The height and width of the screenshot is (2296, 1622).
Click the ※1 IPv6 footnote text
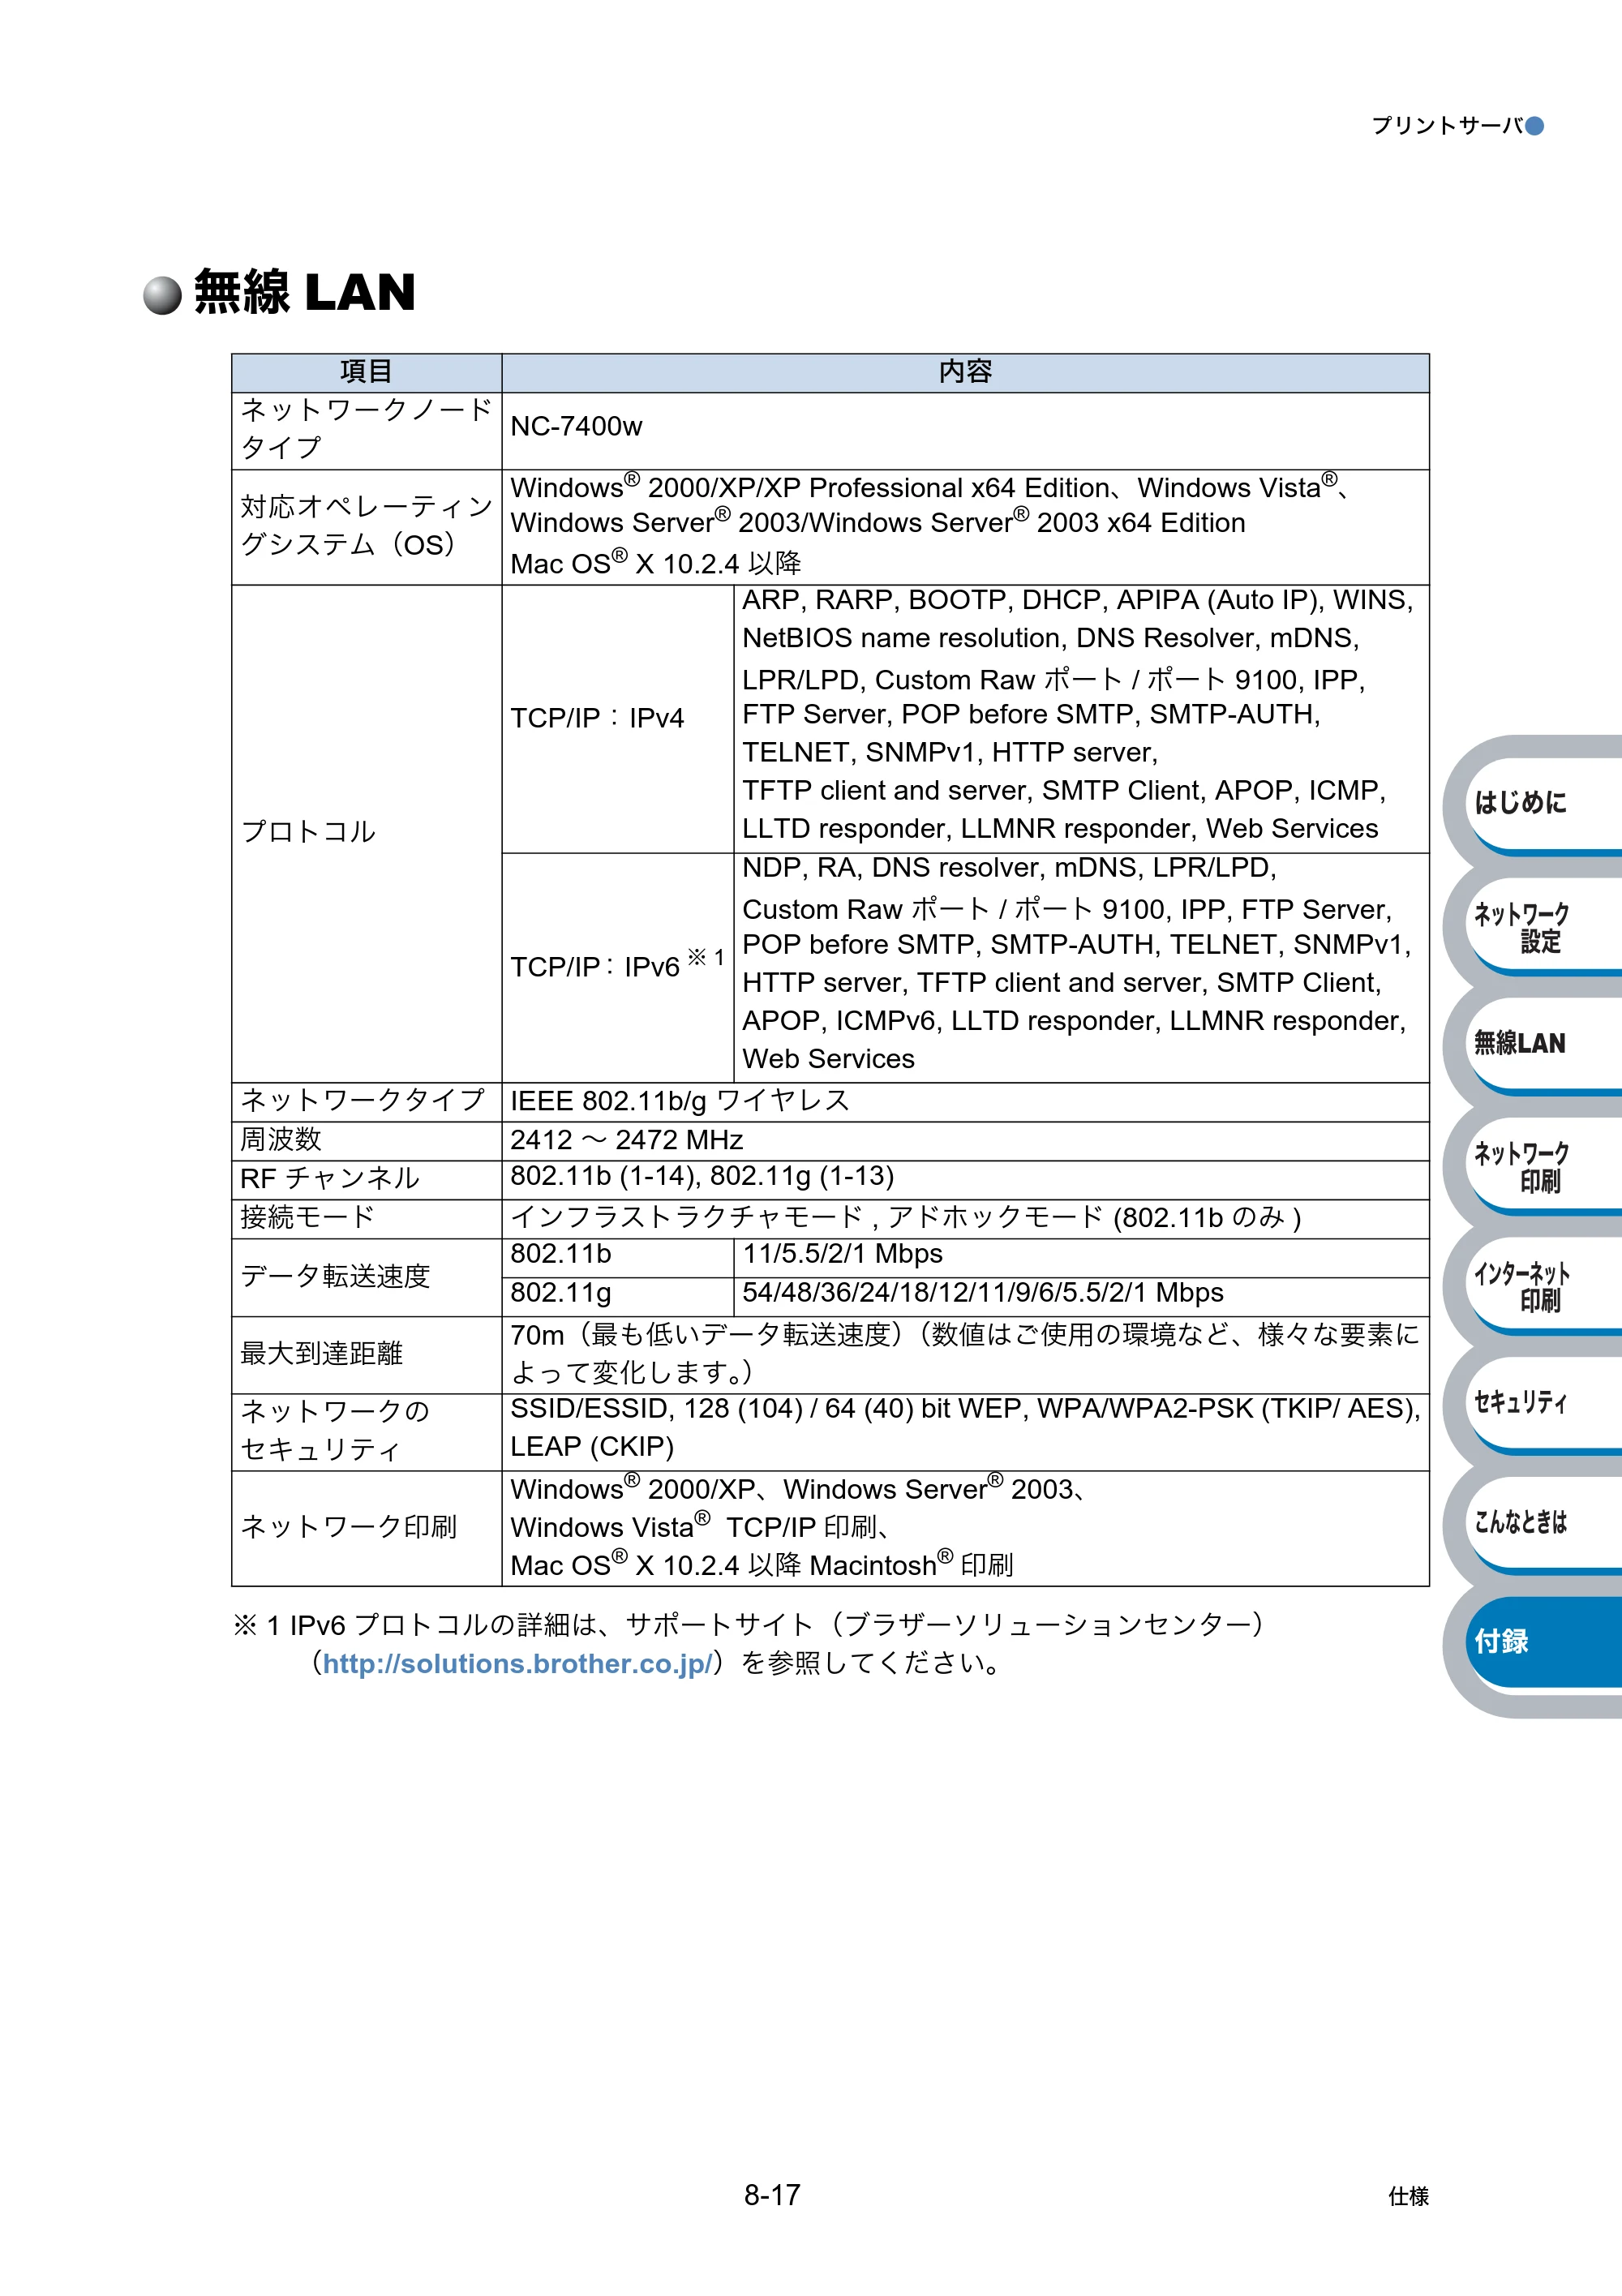(747, 1644)
